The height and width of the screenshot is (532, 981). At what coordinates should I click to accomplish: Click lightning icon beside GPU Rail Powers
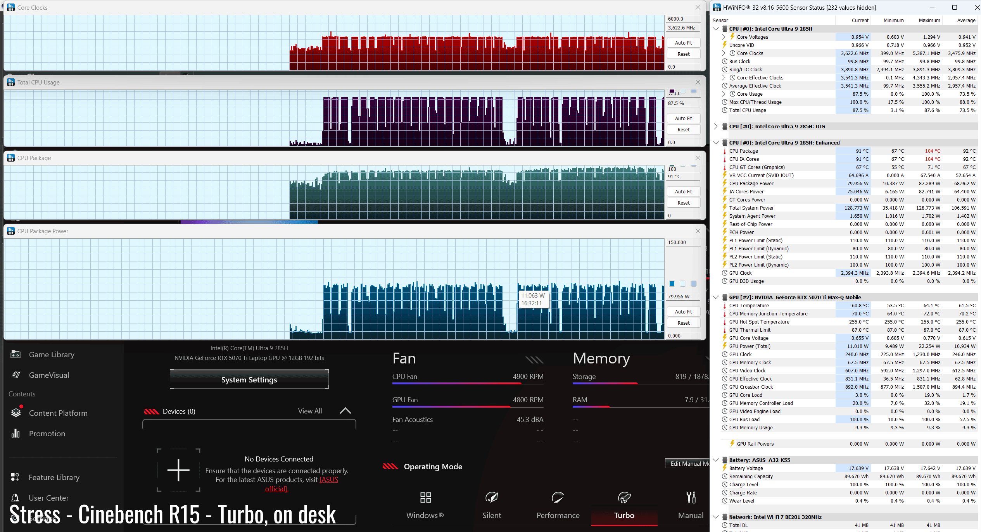tap(732, 444)
